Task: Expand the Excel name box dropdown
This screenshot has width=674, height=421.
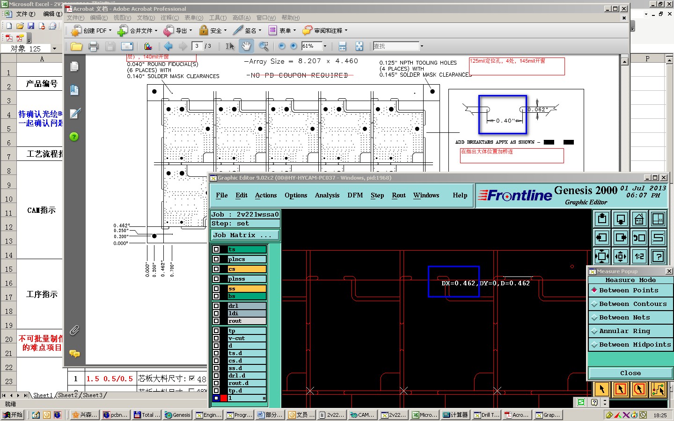Action: (x=54, y=49)
